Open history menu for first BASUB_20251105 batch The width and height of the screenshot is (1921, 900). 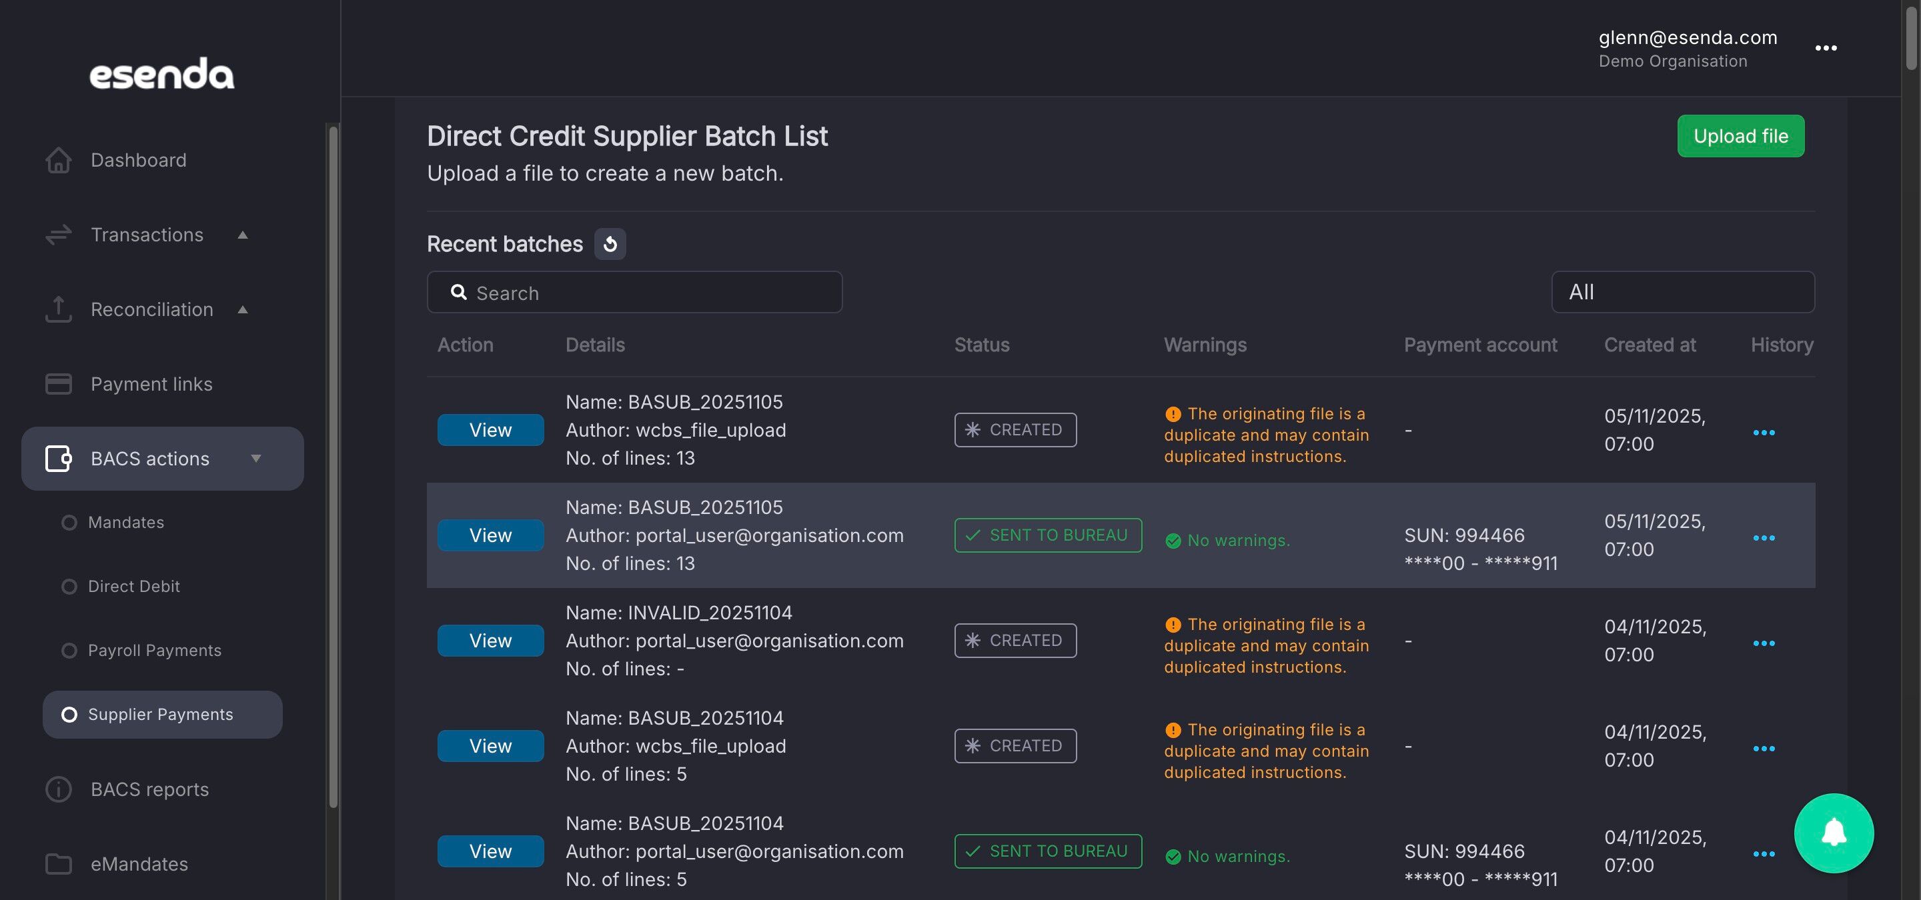tap(1764, 432)
